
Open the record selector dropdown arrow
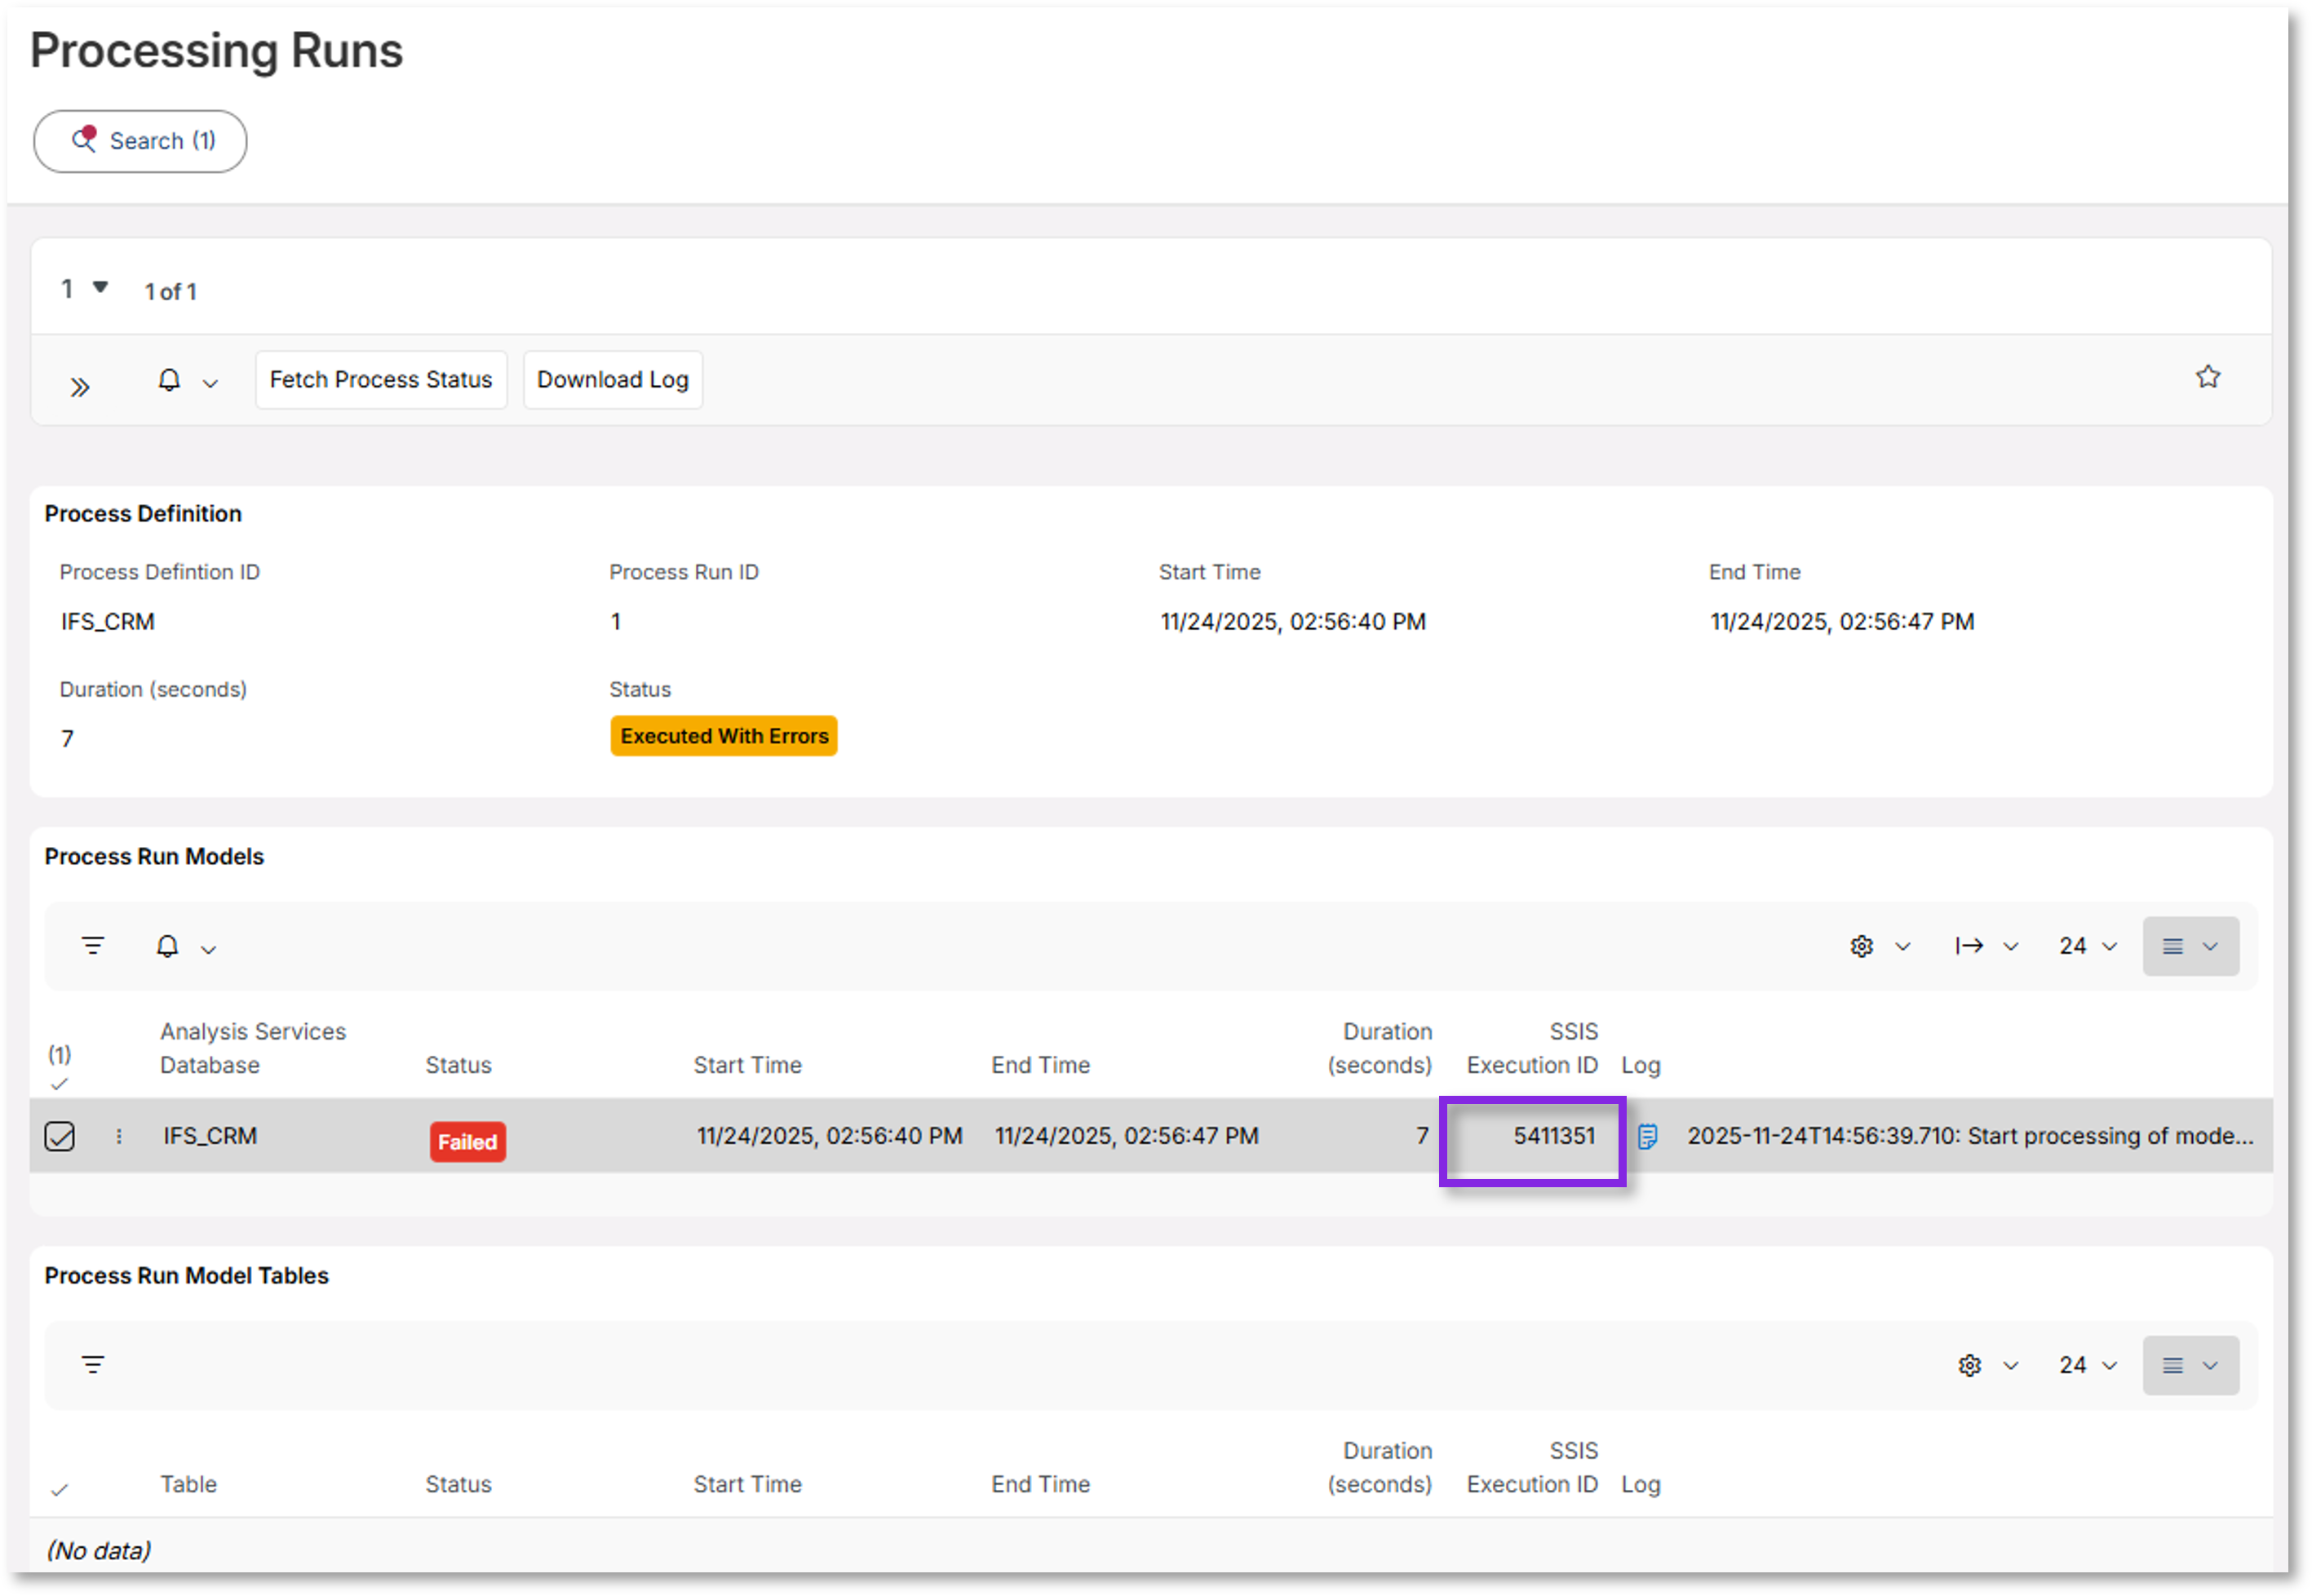100,287
